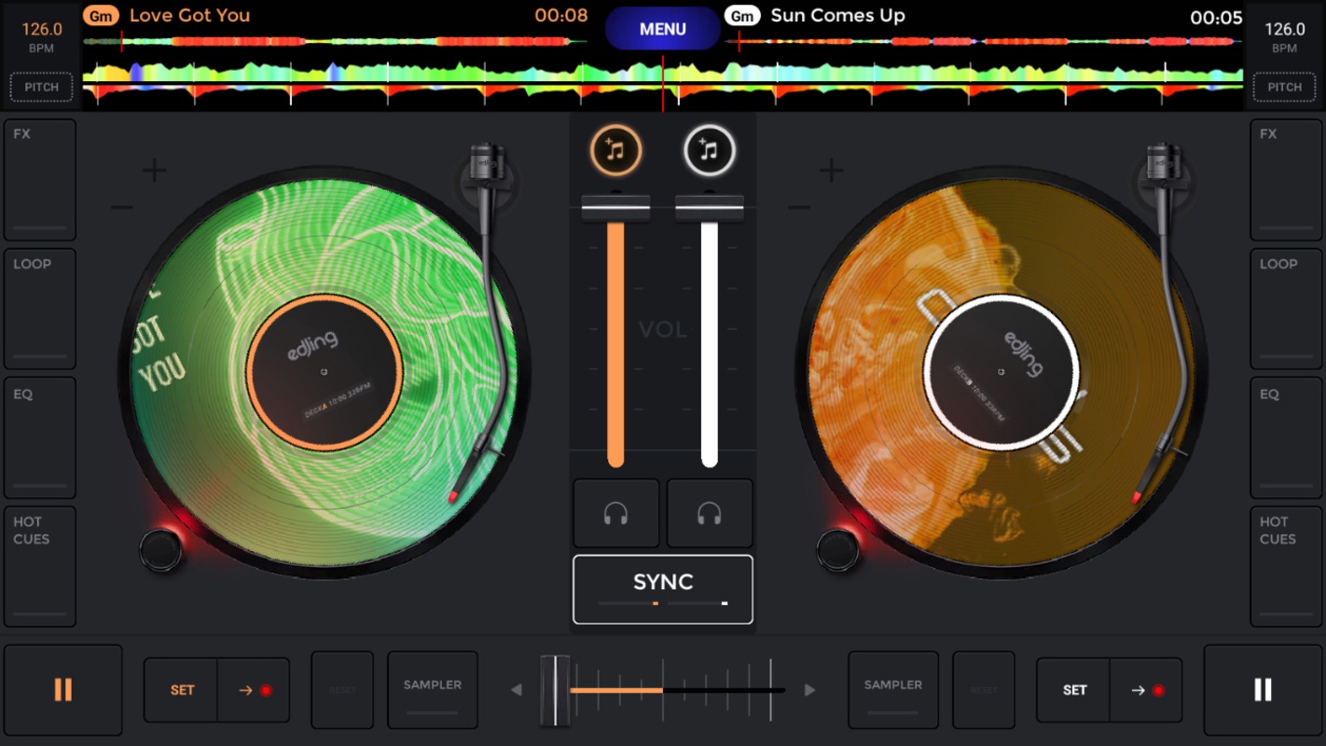The height and width of the screenshot is (746, 1326).
Task: Tap the SYNC button
Action: [663, 589]
